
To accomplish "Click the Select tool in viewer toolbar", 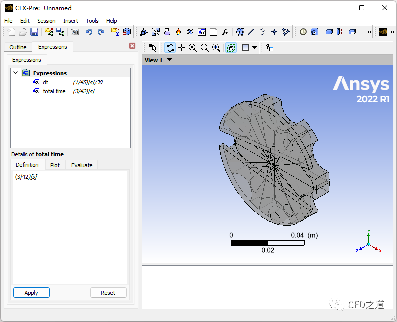I will click(x=153, y=48).
